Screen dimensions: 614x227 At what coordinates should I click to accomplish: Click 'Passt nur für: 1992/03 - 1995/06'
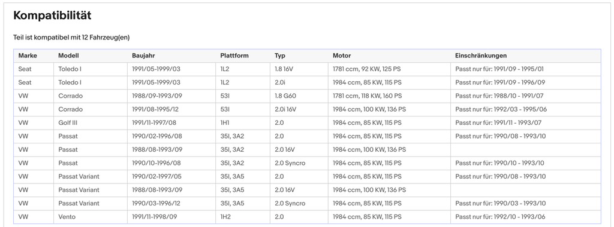(x=501, y=109)
